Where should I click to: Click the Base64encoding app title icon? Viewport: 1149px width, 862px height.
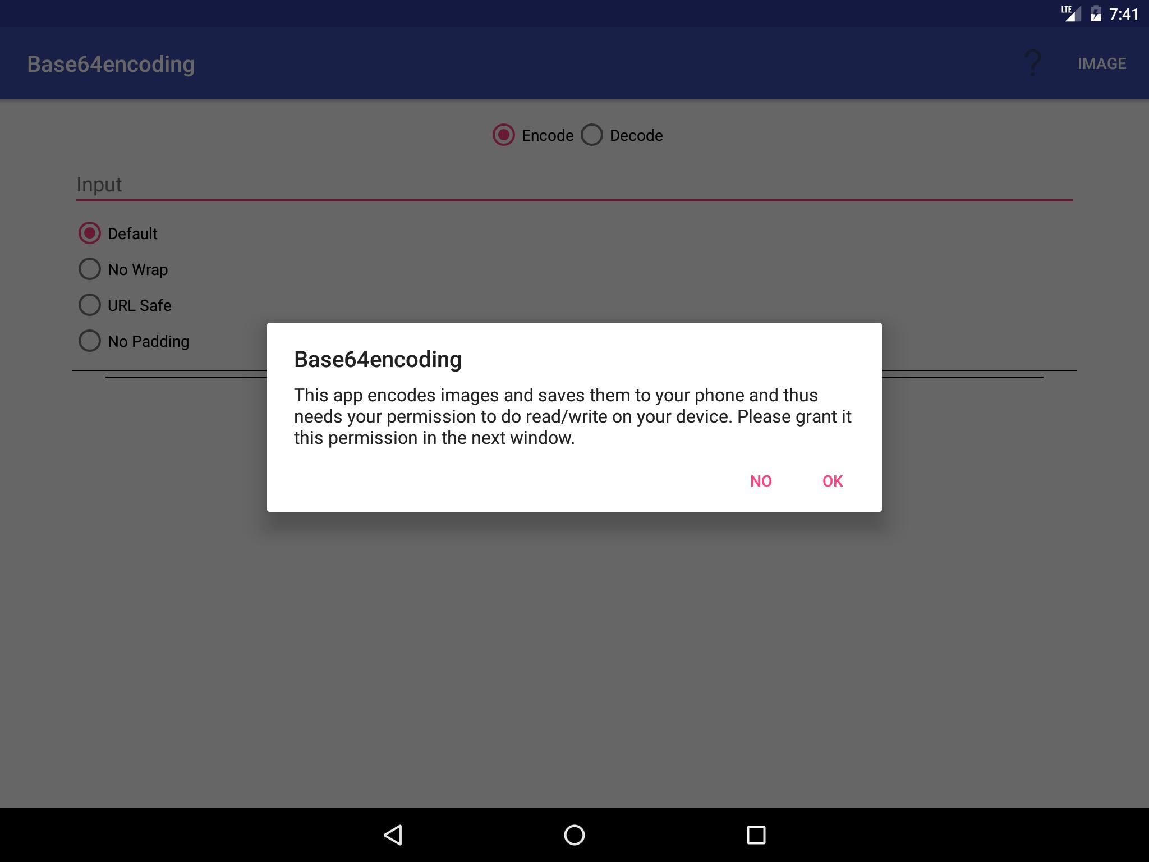pos(111,62)
